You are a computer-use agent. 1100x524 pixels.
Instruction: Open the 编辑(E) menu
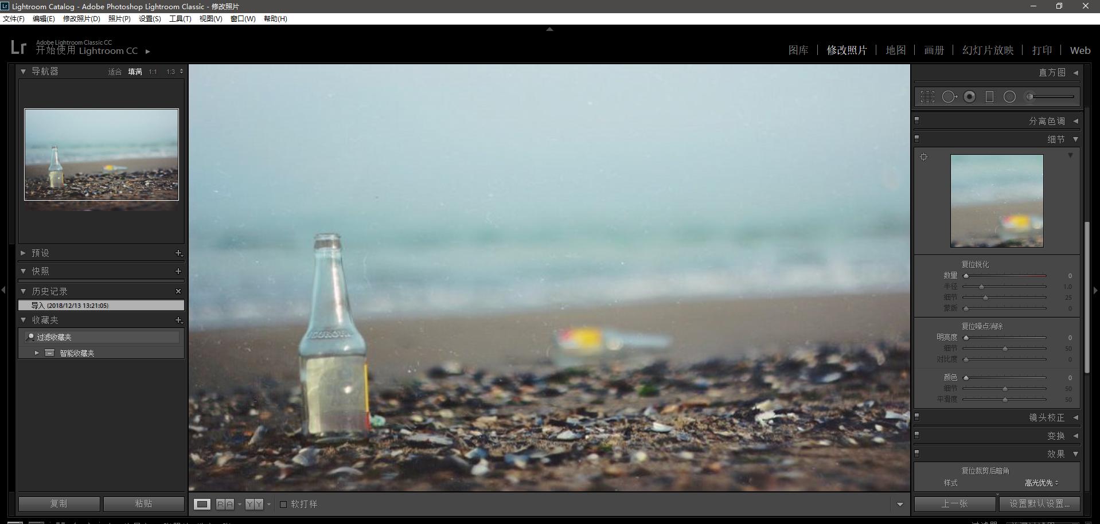44,19
